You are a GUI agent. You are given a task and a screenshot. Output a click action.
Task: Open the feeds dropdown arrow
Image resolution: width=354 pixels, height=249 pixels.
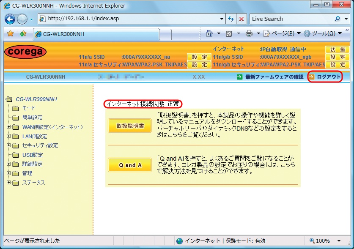[x=239, y=33]
